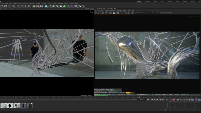This screenshot has width=201, height=113.
Task: Open the PT kernel dropdown
Action: pyautogui.click(x=147, y=13)
